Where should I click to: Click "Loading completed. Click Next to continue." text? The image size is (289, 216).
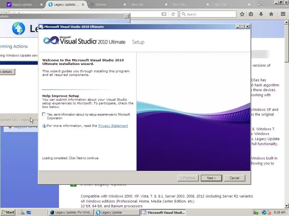[71, 158]
